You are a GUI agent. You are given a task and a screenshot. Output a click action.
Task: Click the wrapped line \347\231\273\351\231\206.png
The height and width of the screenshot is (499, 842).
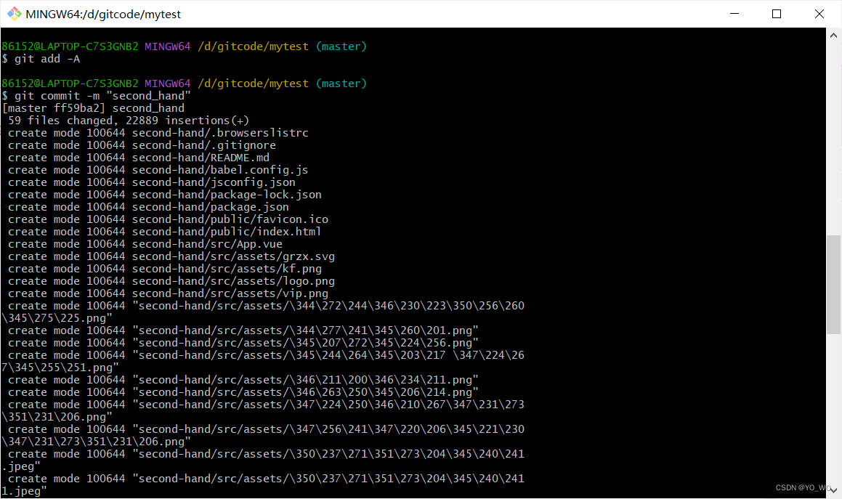(96, 442)
